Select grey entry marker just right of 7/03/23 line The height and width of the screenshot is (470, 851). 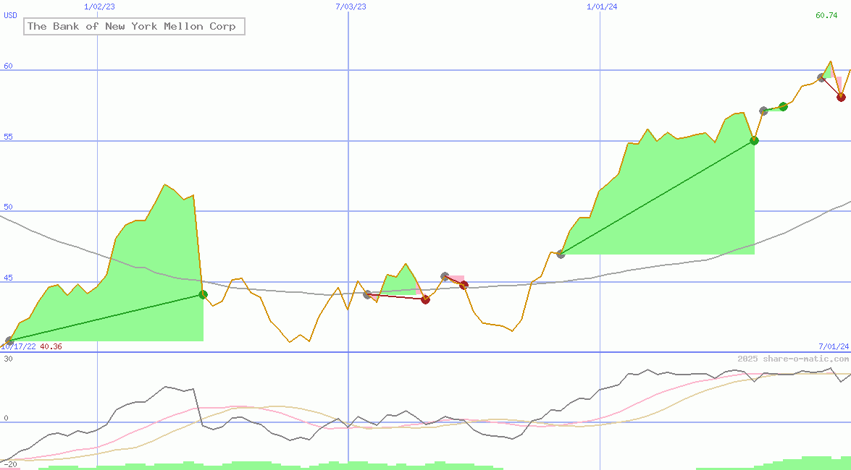[x=367, y=294]
